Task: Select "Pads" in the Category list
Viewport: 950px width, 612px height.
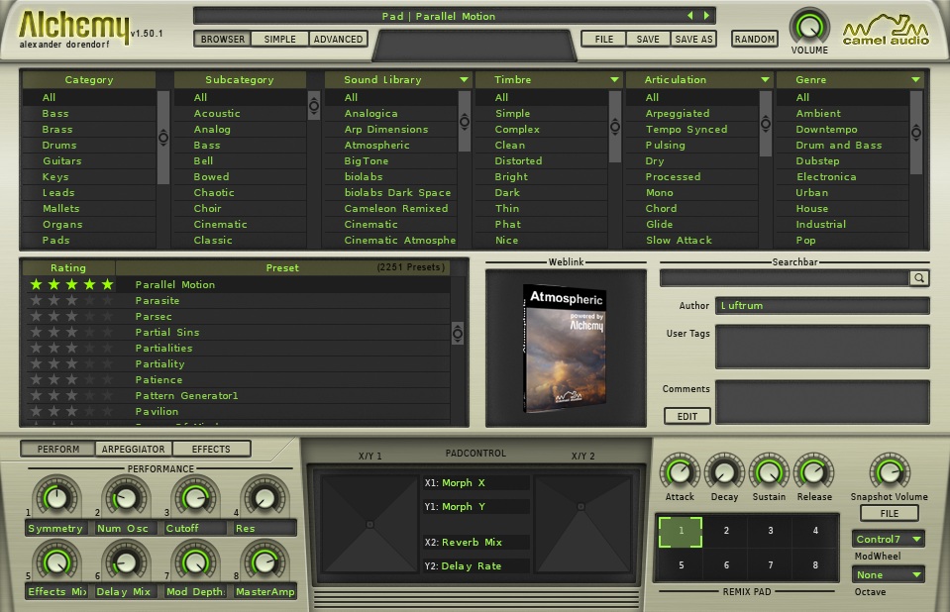Action: (88, 240)
